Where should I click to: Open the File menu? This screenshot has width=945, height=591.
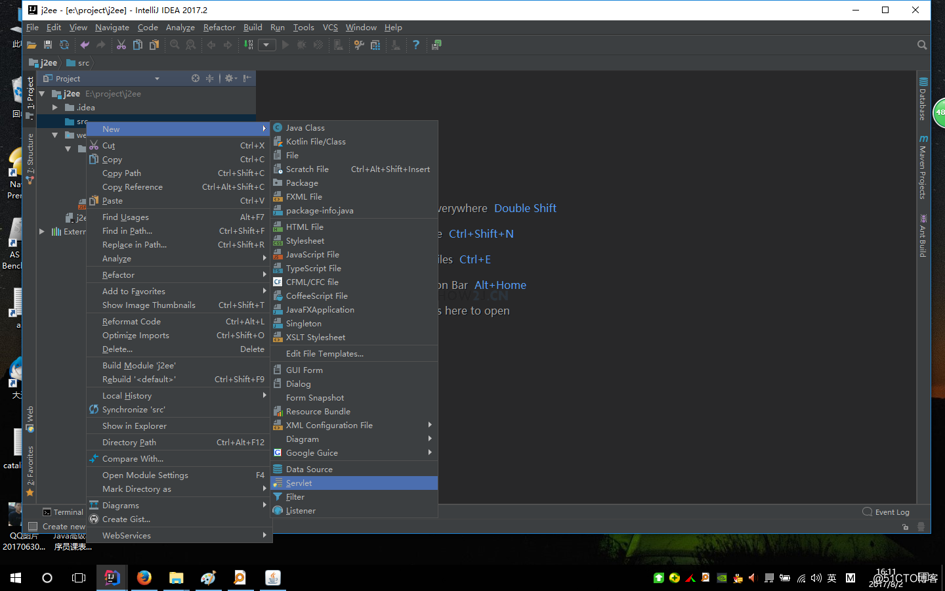pos(32,28)
